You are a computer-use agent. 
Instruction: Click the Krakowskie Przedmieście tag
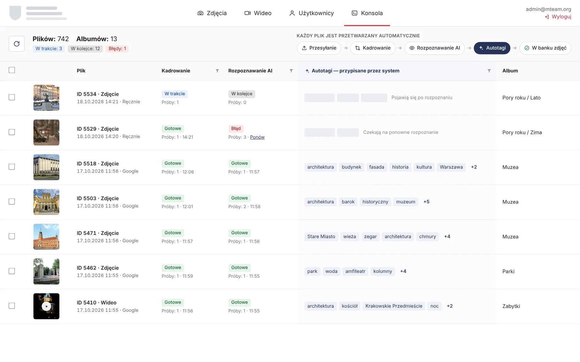point(394,306)
